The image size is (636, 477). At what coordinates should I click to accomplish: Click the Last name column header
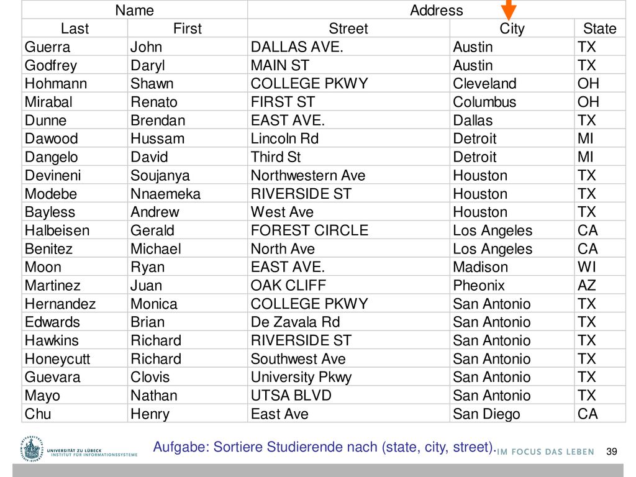(75, 29)
